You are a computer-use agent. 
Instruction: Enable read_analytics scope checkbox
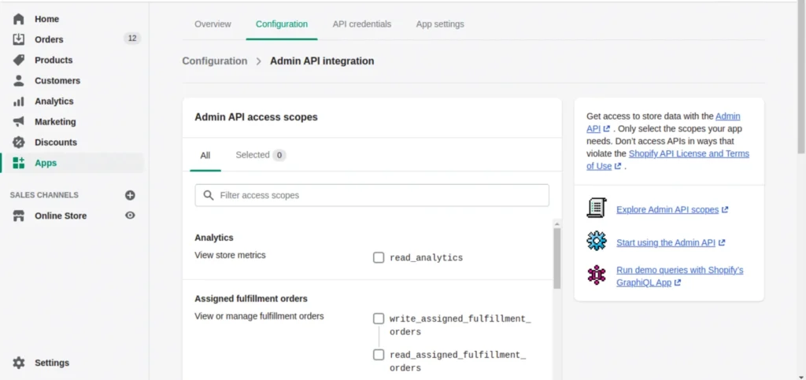pos(379,258)
